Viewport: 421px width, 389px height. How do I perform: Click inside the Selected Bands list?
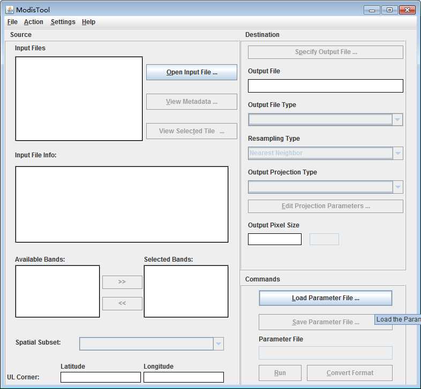point(186,291)
